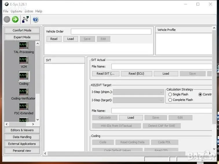Click Load in KIS/SVT Target
219x164 pixels.
[131, 118]
